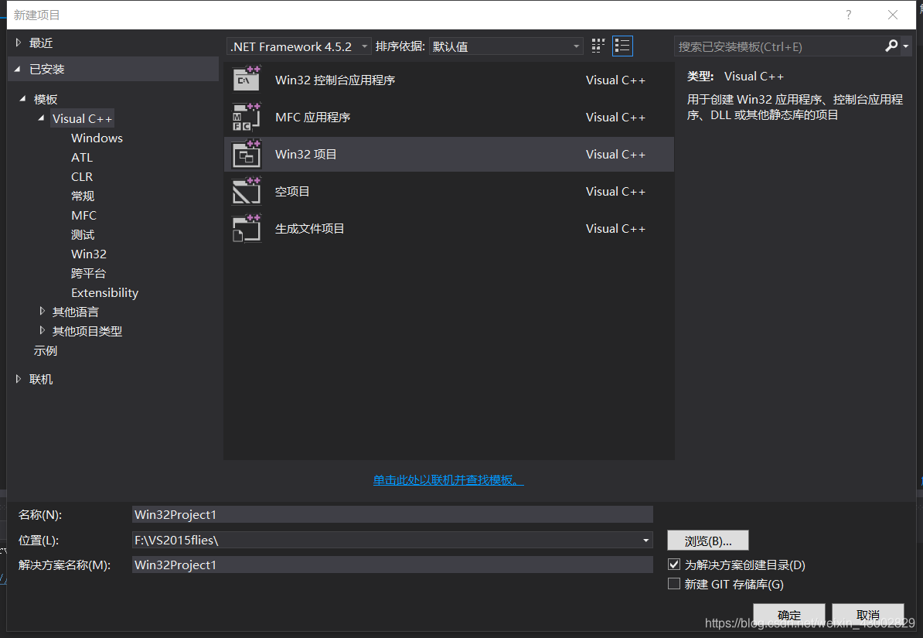The width and height of the screenshot is (923, 638).
Task: Expand the 其他项目类型 node
Action: pos(42,330)
